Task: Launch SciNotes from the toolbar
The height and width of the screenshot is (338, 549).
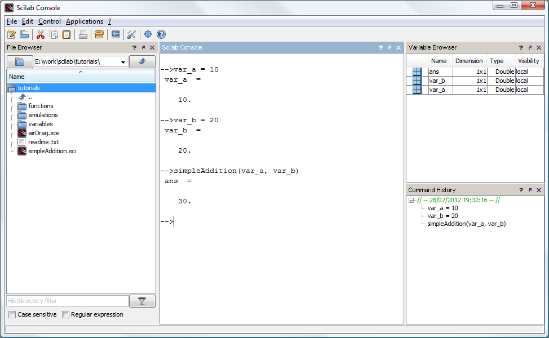Action: [x=11, y=34]
